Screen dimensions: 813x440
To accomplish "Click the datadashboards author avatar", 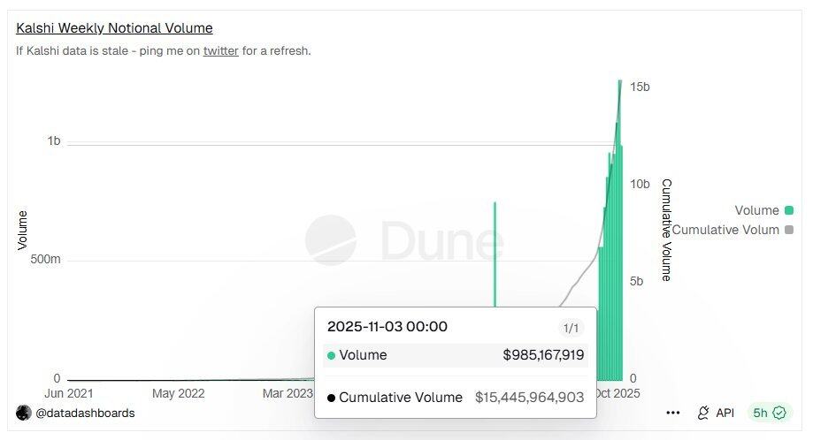I will click(24, 413).
